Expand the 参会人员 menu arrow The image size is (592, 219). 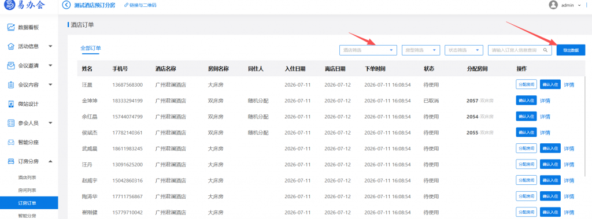(50, 123)
